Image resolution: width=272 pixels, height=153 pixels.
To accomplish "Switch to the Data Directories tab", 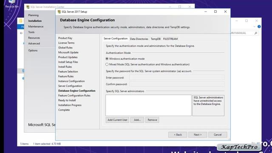I will [x=139, y=39].
